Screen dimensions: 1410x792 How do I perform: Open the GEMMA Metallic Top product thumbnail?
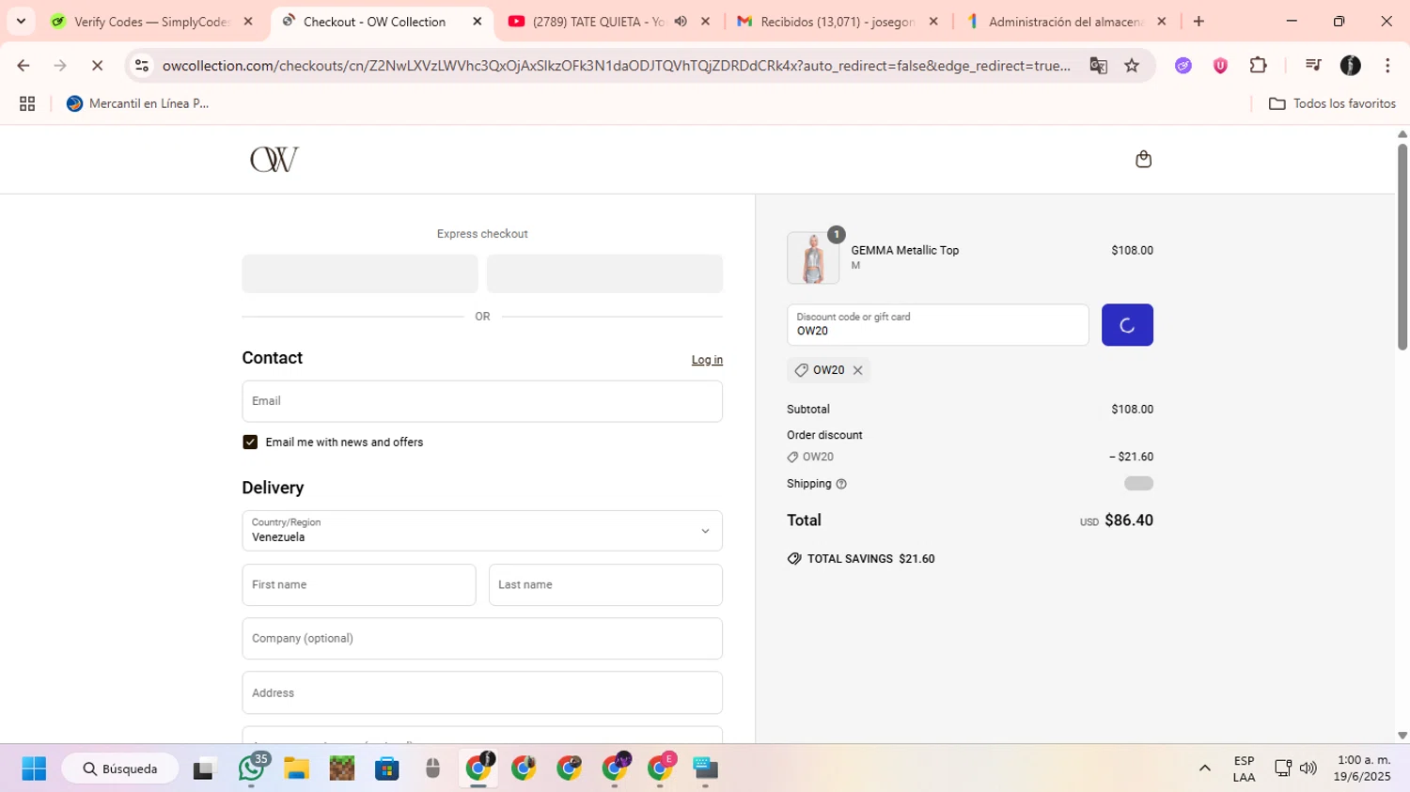(x=813, y=257)
